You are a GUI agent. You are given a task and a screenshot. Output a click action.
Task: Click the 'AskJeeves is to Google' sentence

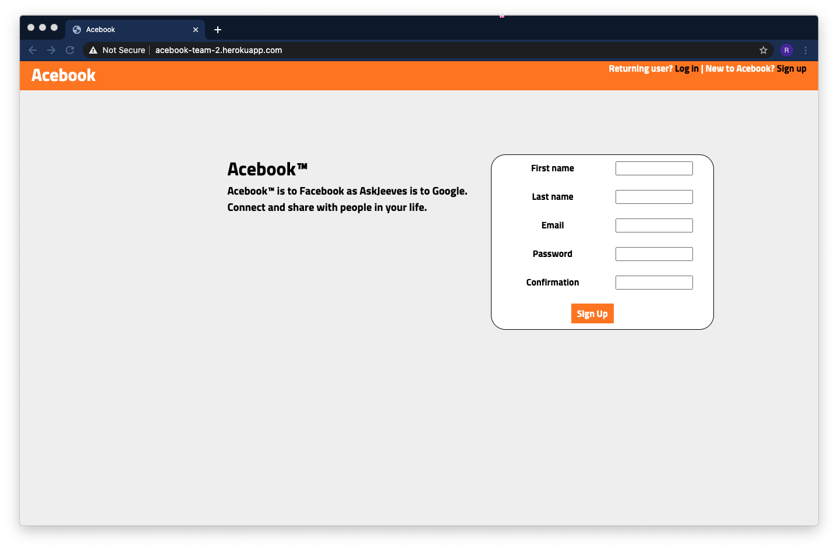click(x=347, y=191)
